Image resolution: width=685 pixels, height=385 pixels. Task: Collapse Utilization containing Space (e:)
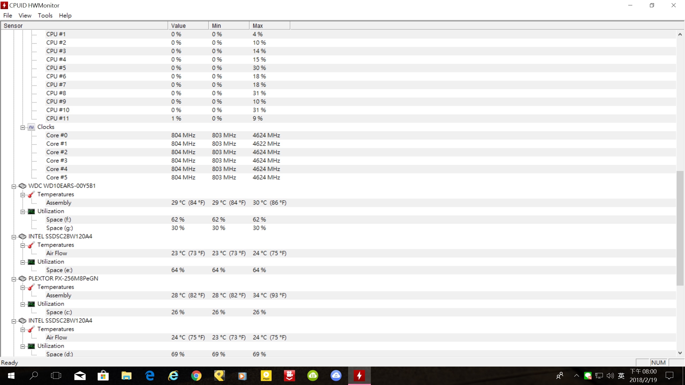tap(23, 262)
